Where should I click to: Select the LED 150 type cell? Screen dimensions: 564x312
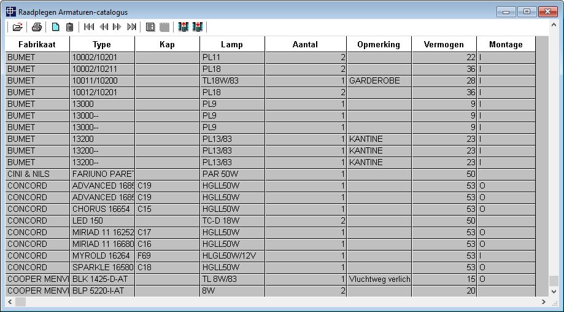coord(102,220)
